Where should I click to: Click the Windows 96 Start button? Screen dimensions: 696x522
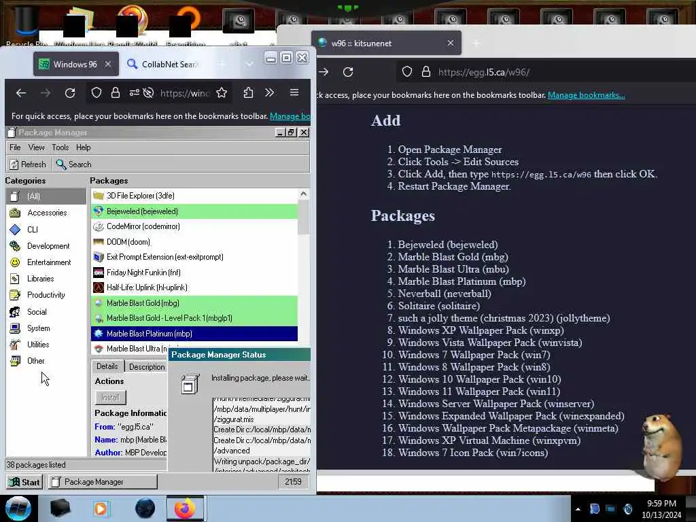25,482
